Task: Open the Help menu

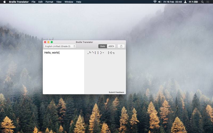Action: pos(79,2)
